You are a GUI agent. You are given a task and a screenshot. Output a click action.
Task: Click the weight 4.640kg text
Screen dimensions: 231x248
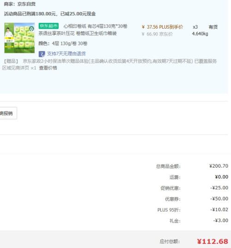tap(200, 34)
